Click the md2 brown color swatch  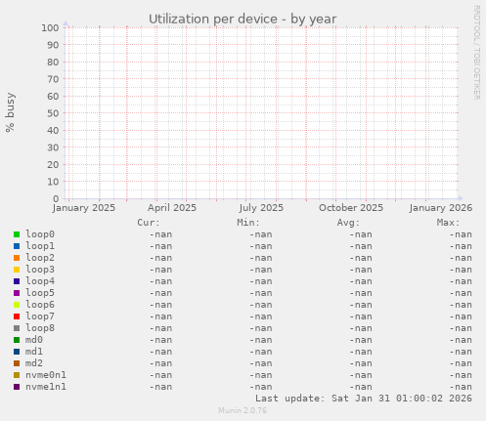click(x=17, y=363)
